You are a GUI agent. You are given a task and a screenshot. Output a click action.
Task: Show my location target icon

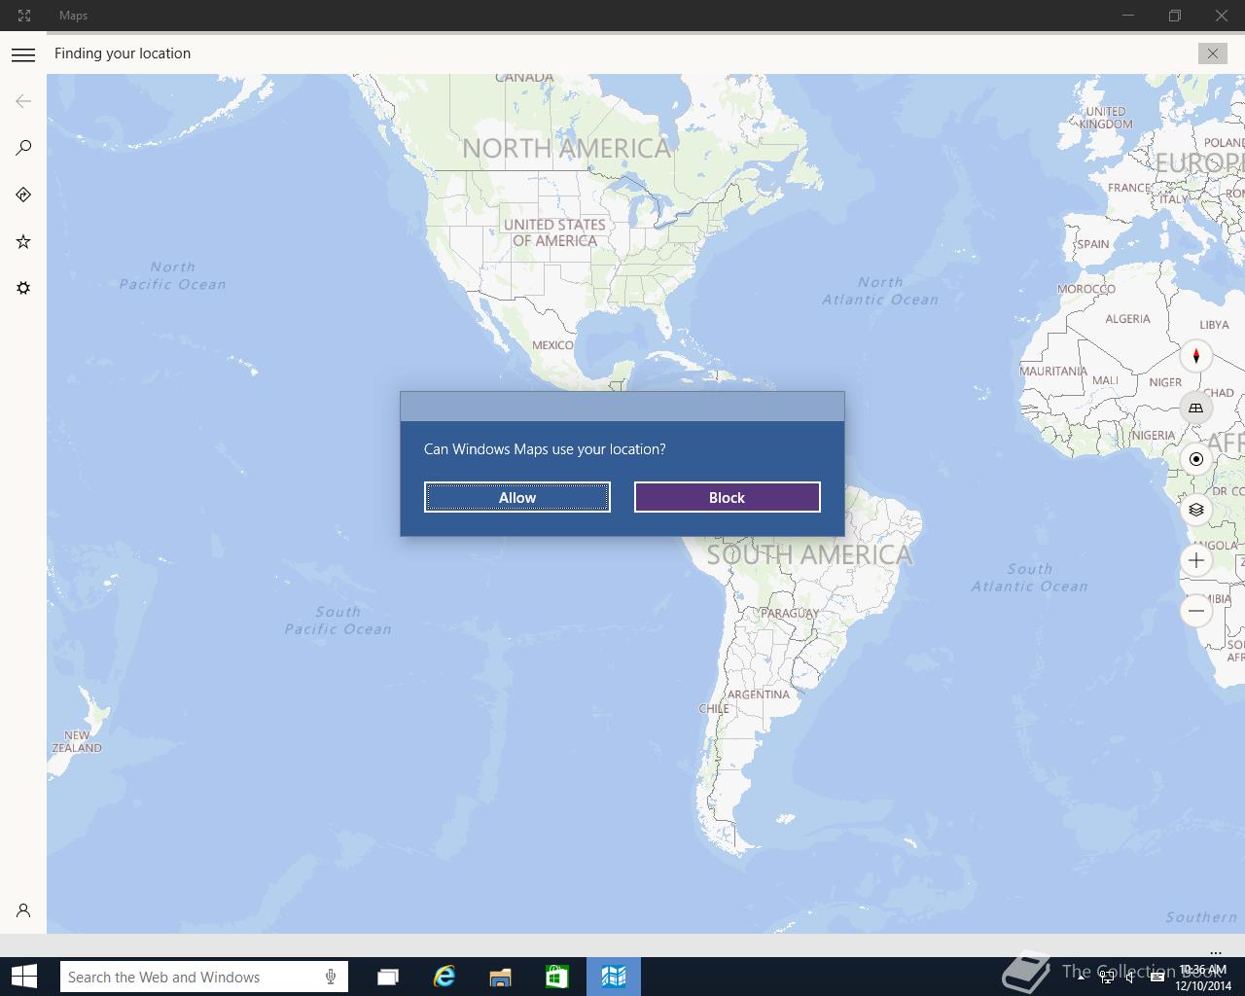pyautogui.click(x=1196, y=459)
